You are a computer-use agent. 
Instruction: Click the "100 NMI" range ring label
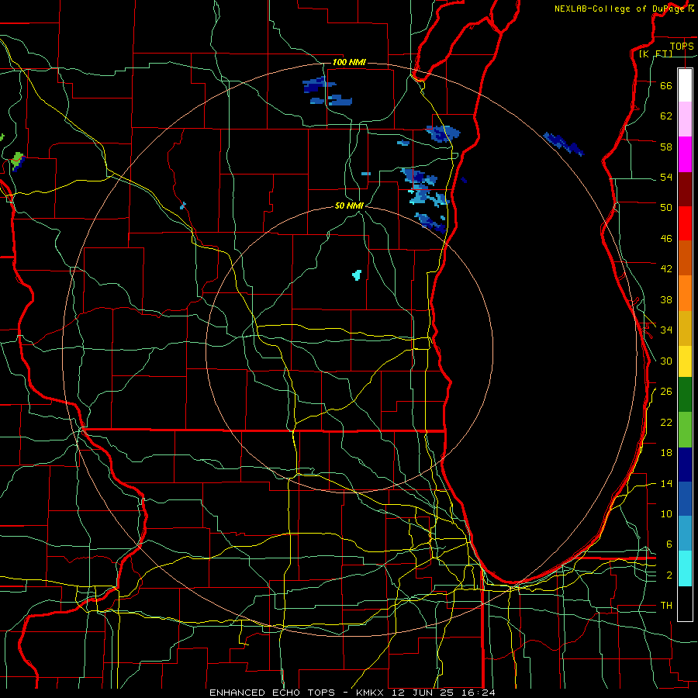pos(349,62)
